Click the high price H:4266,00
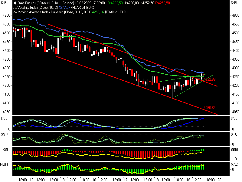Viewport: 242px width, 182px height. (x=131, y=3)
